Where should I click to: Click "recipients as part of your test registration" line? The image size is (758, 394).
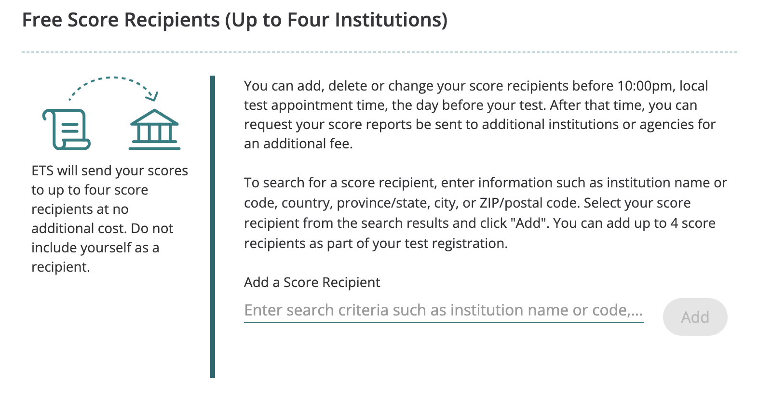coord(376,244)
